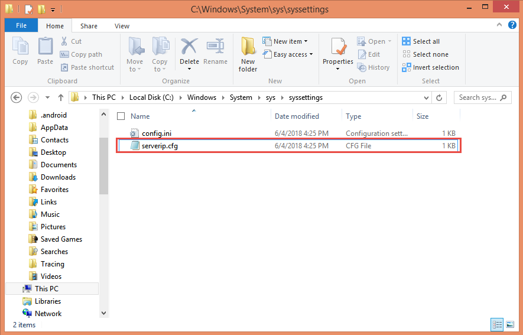The width and height of the screenshot is (523, 335).
Task: Click Paste shortcut in the ribbon
Action: 87,67
